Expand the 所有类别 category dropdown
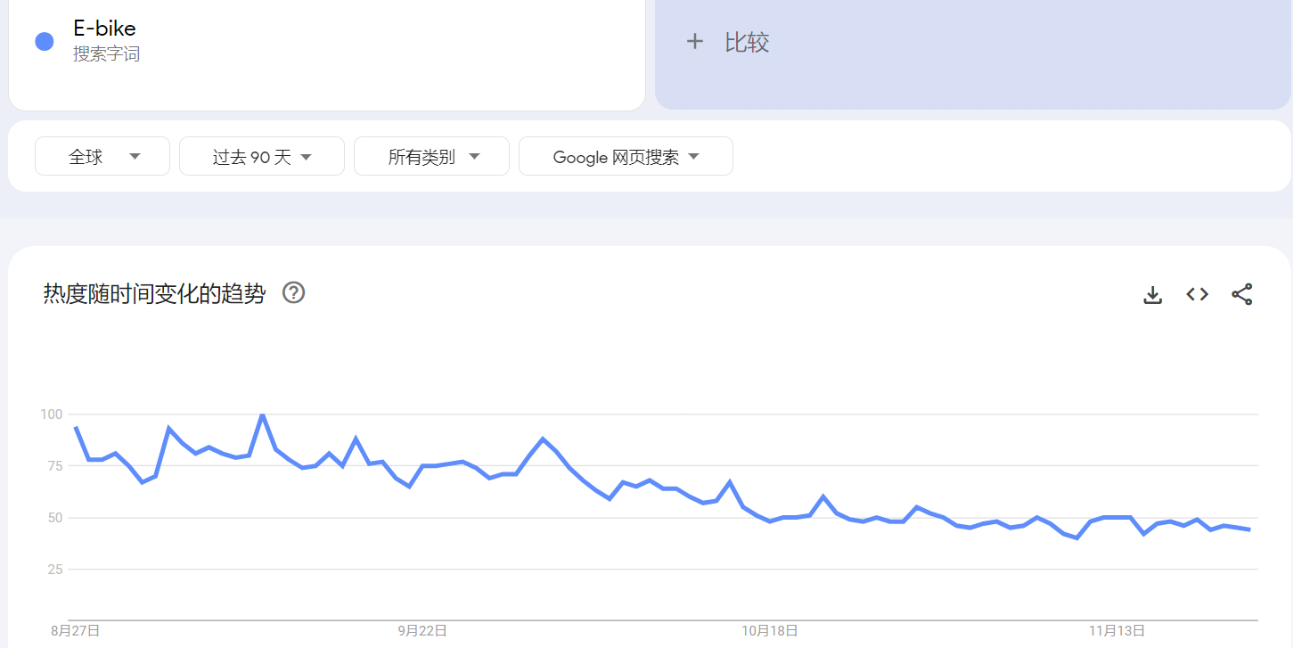Image resolution: width=1293 pixels, height=648 pixels. coord(431,156)
